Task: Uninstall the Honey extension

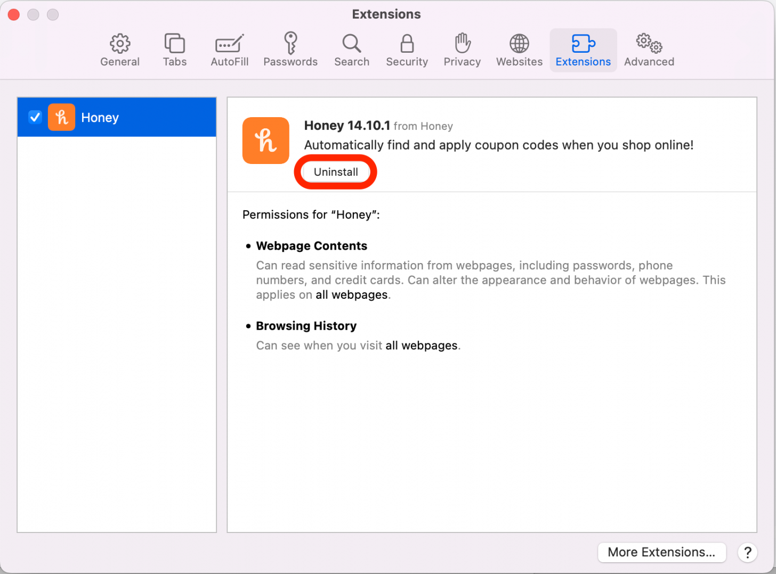Action: point(336,172)
